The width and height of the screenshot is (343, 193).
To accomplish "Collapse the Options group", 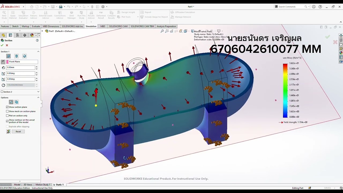I will [38, 98].
